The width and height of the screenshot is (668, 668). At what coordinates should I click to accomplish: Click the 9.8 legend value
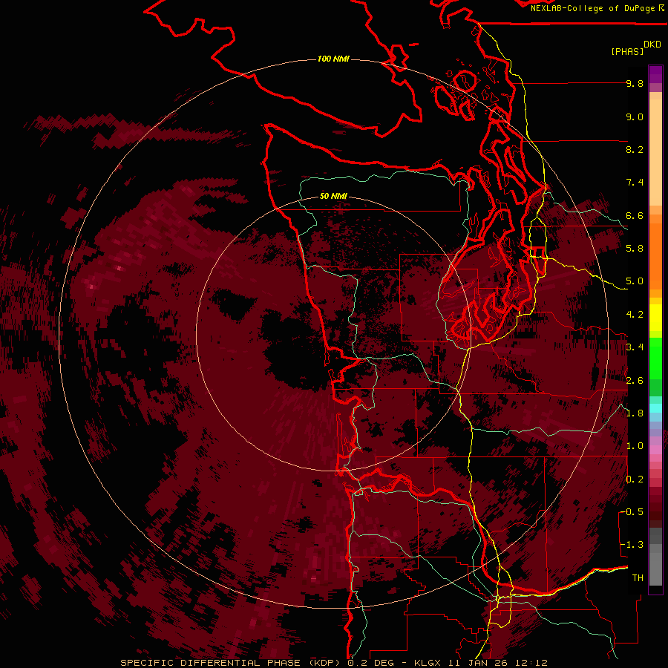tap(635, 84)
